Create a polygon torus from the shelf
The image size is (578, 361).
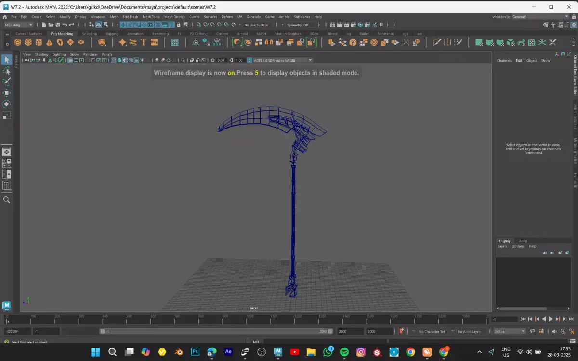pyautogui.click(x=60, y=42)
